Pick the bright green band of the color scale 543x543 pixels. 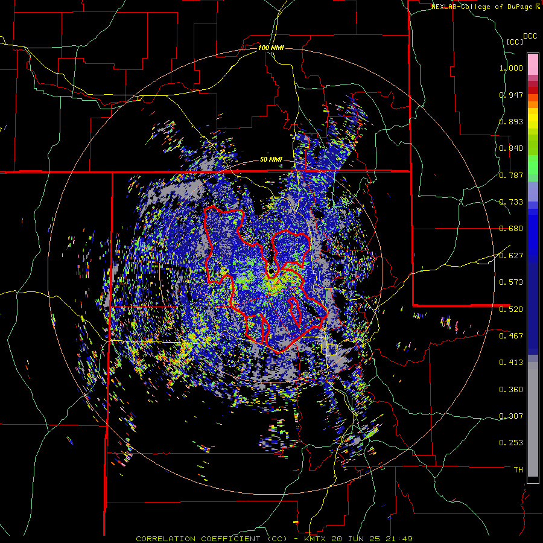(533, 165)
